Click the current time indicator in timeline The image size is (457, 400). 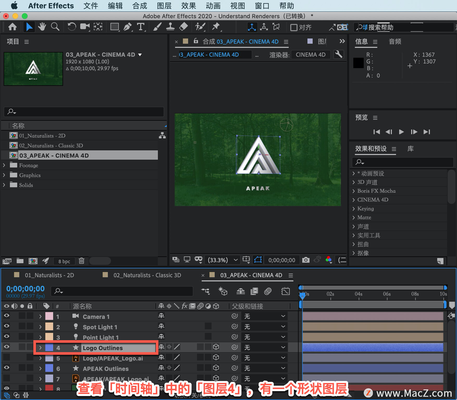pos(302,296)
